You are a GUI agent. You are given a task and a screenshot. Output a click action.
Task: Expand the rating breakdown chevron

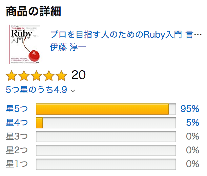[73, 91]
